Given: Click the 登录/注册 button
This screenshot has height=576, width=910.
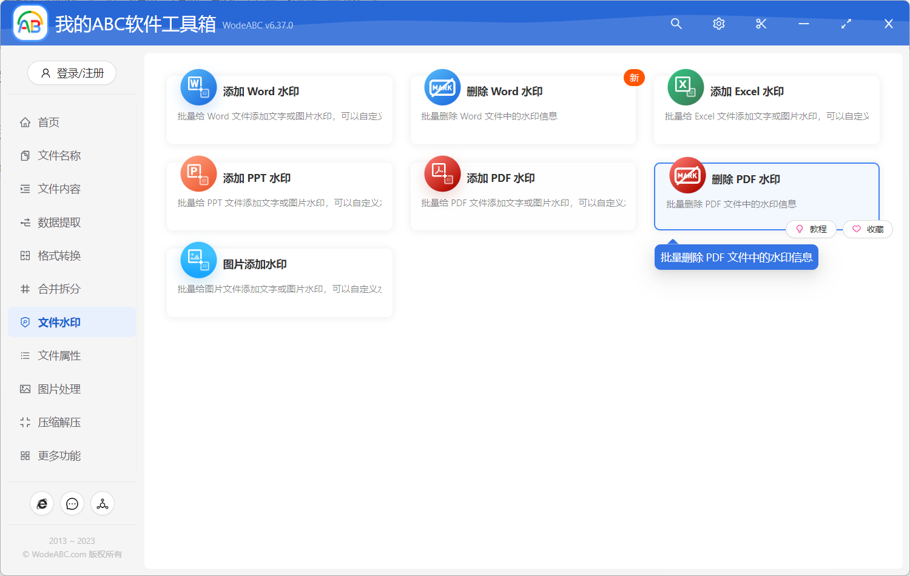Looking at the screenshot, I should (x=72, y=73).
